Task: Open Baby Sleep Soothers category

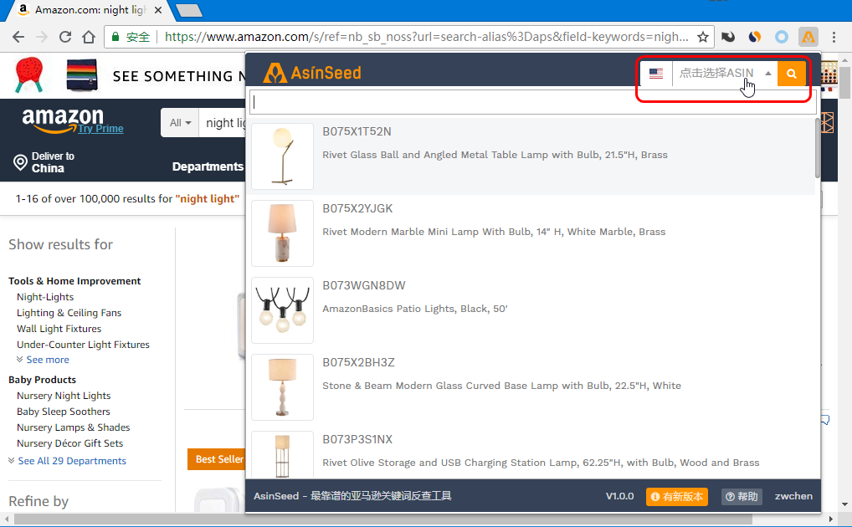Action: (63, 412)
